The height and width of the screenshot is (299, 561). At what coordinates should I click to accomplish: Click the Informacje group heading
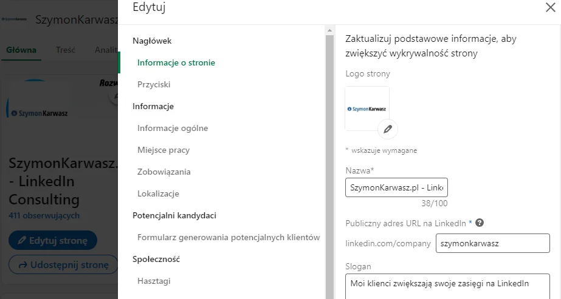click(153, 106)
